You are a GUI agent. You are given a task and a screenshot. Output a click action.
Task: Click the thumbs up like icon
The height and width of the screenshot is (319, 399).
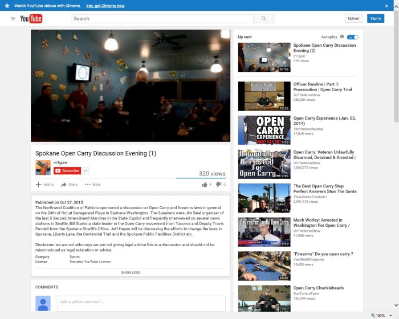205,185
